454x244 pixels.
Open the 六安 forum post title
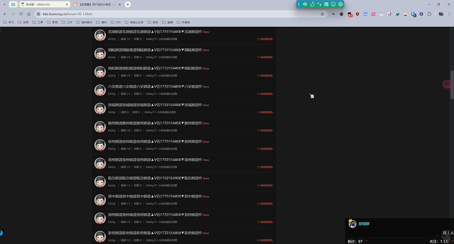155,87
